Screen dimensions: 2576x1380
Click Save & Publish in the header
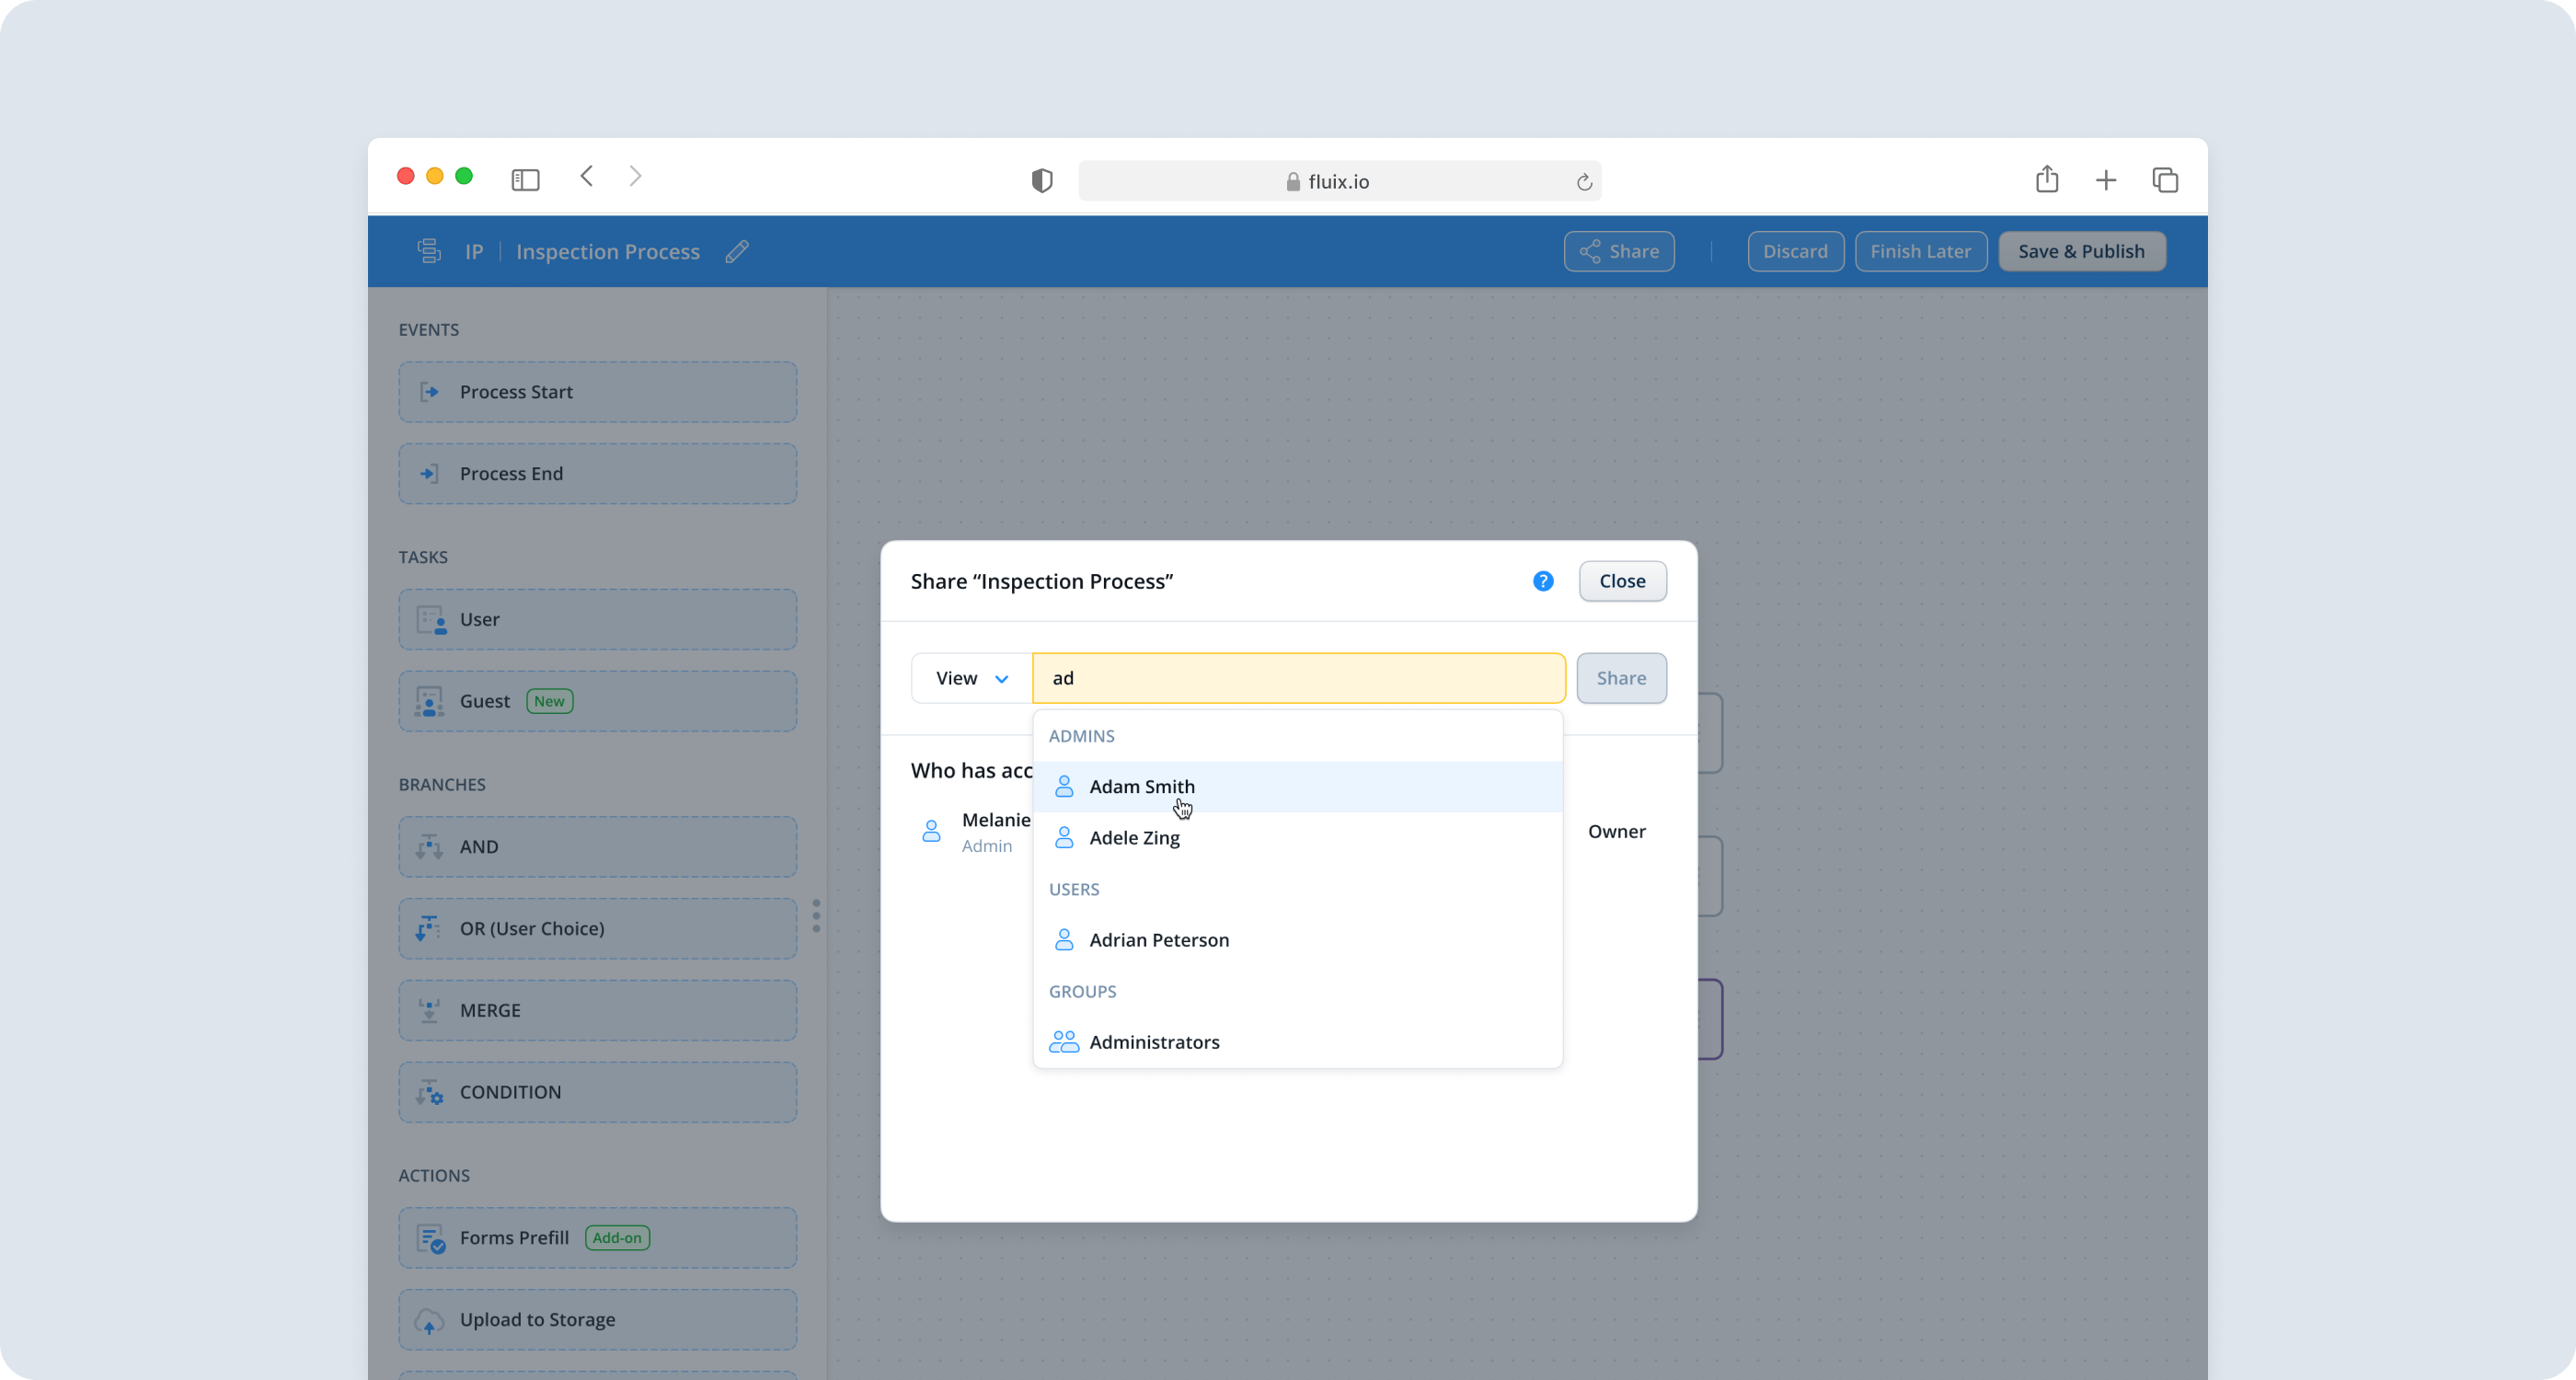pos(2081,252)
